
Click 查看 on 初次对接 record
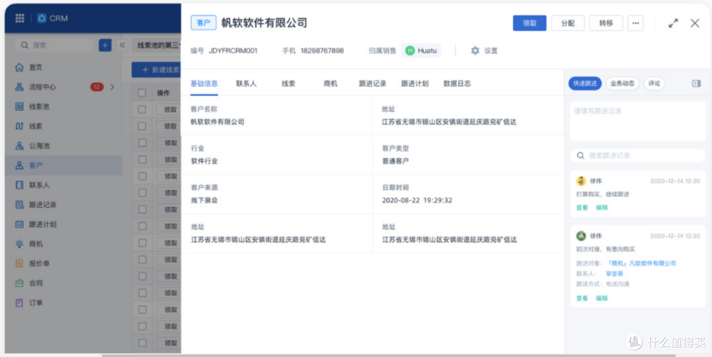coord(582,298)
